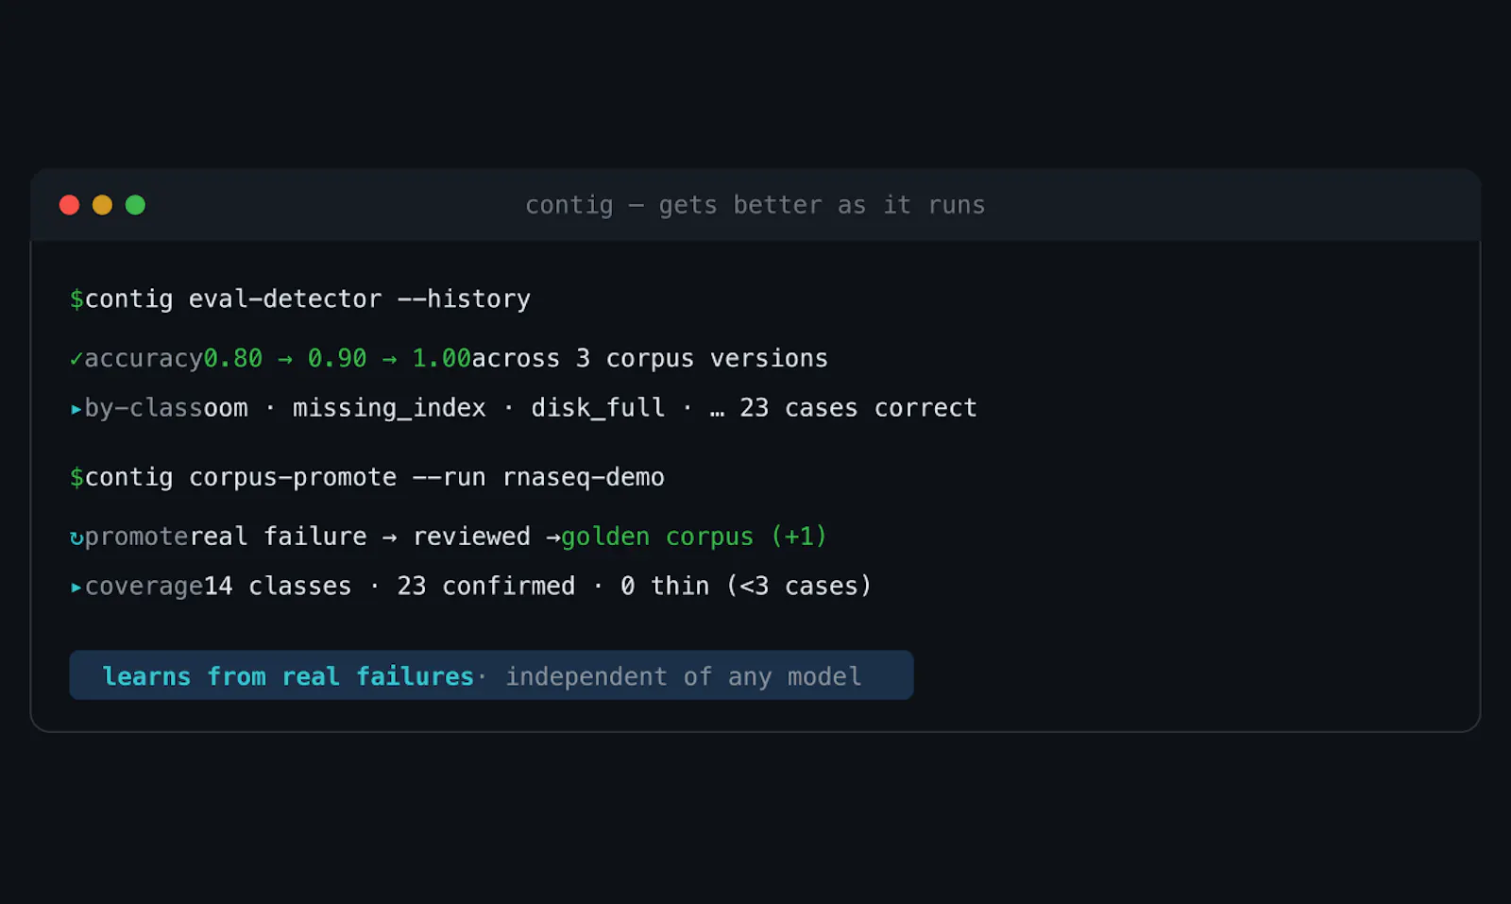This screenshot has height=904, width=1511.
Task: Click the red close window dot
Action: coord(69,205)
